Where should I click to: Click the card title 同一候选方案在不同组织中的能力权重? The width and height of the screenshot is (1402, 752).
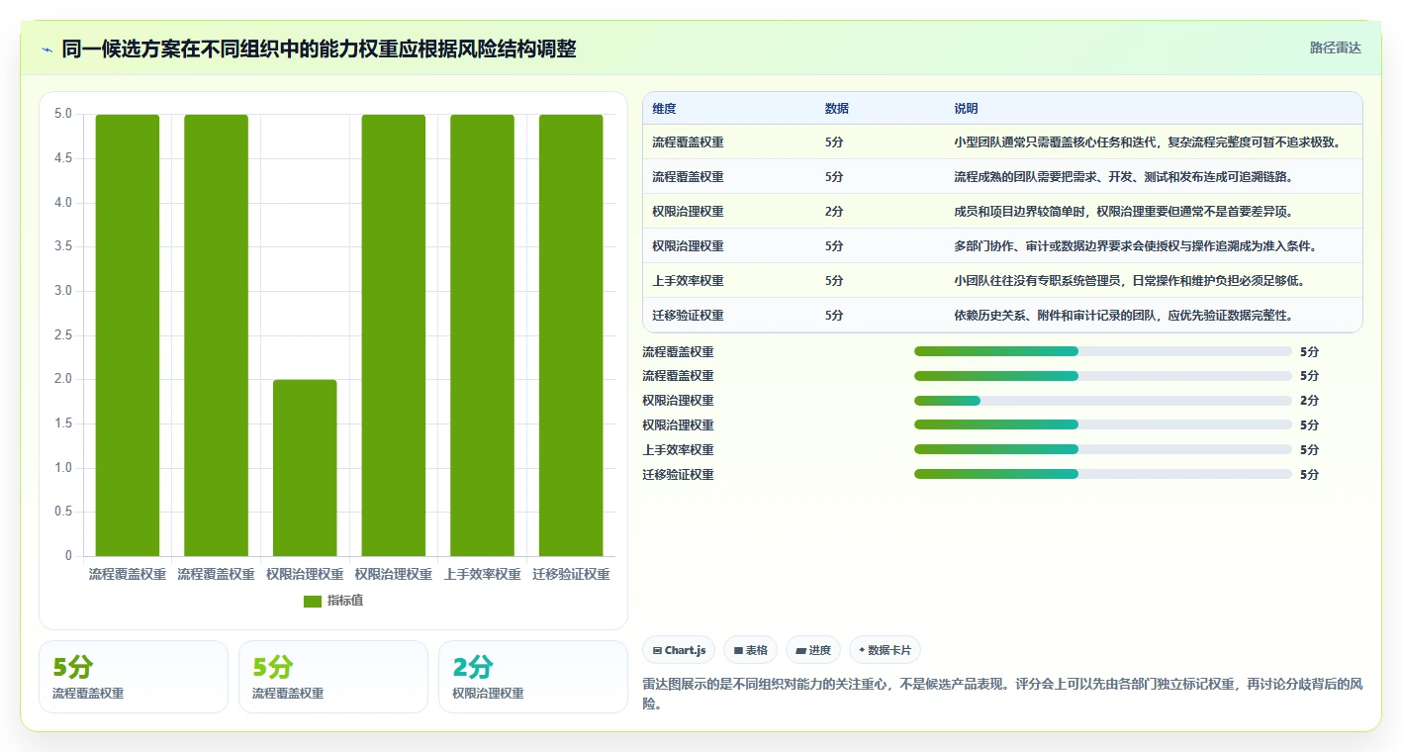(319, 48)
